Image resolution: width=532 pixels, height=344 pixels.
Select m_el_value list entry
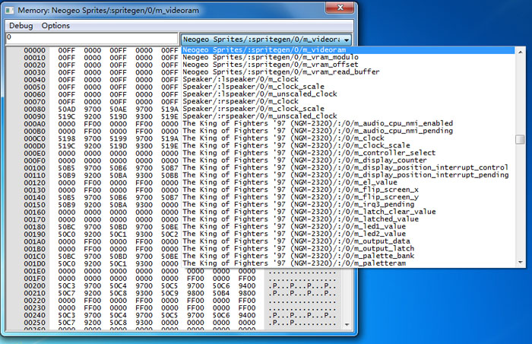[x=348, y=183]
